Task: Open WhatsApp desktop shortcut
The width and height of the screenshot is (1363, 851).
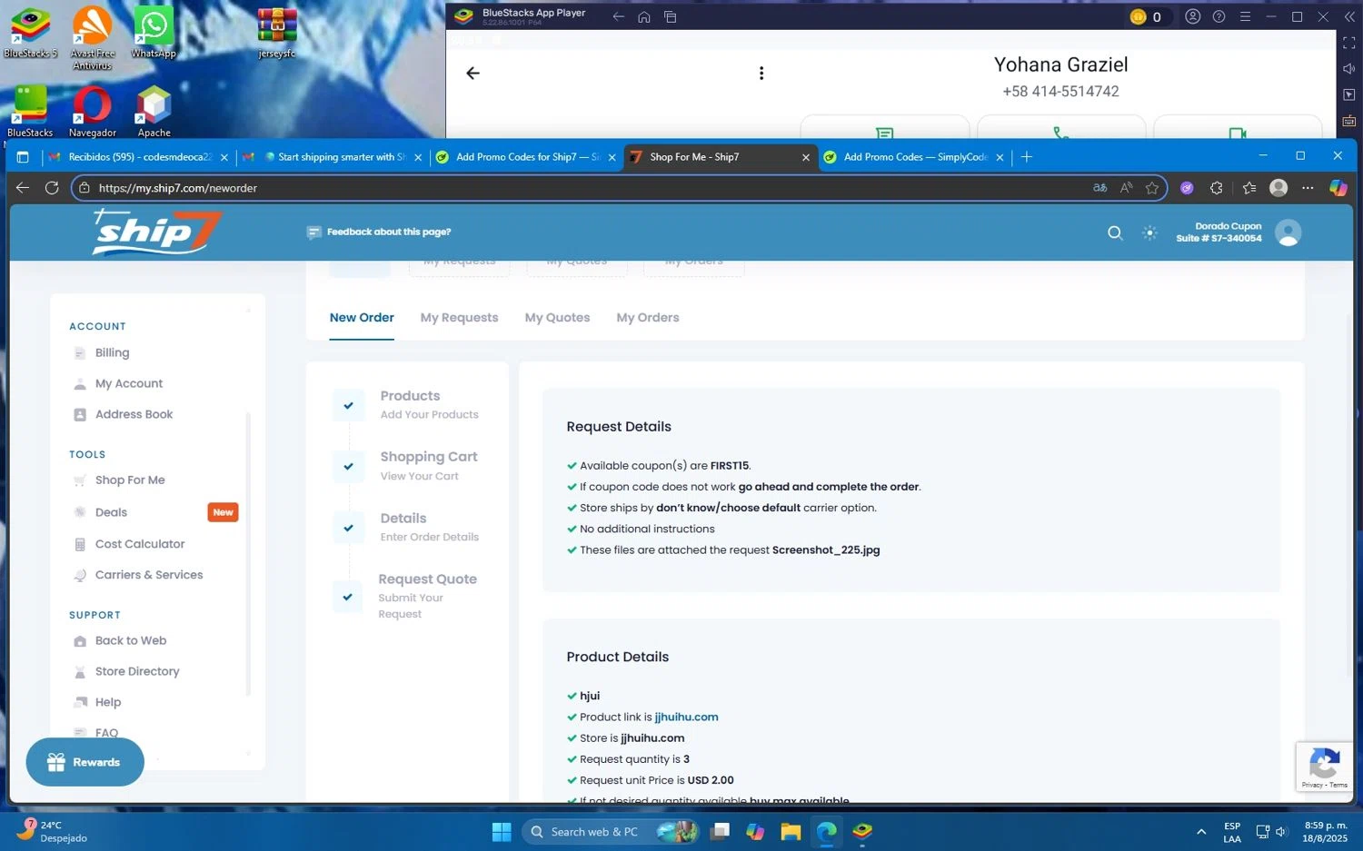Action: pos(154,32)
